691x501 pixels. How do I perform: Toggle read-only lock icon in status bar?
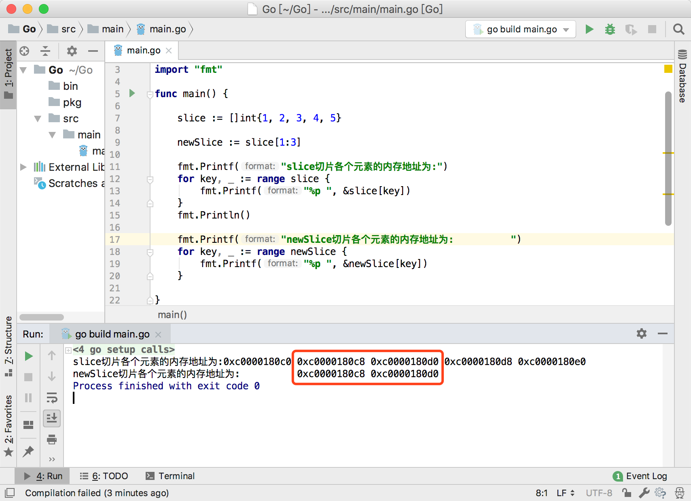(627, 493)
